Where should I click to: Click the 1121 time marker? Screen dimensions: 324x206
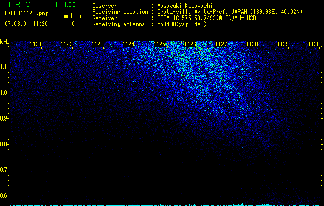[x=36, y=44]
